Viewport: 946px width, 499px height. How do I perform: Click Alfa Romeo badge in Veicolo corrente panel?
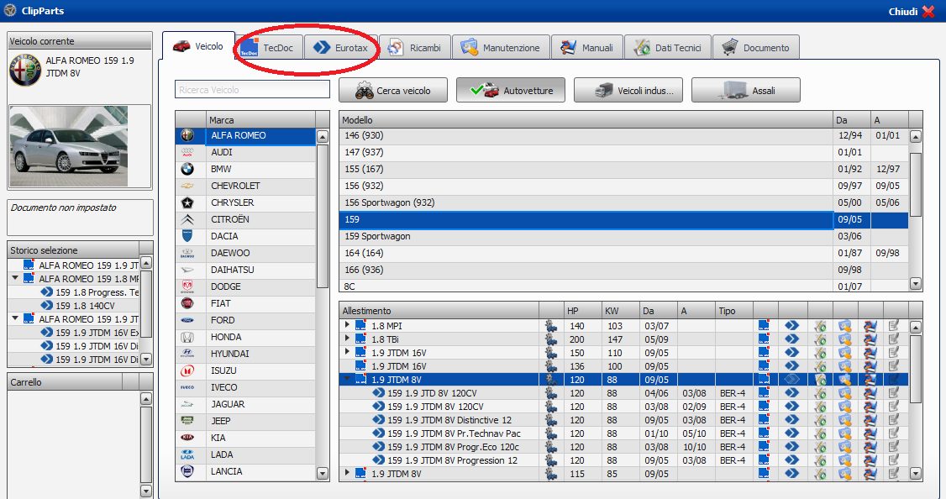coord(25,70)
